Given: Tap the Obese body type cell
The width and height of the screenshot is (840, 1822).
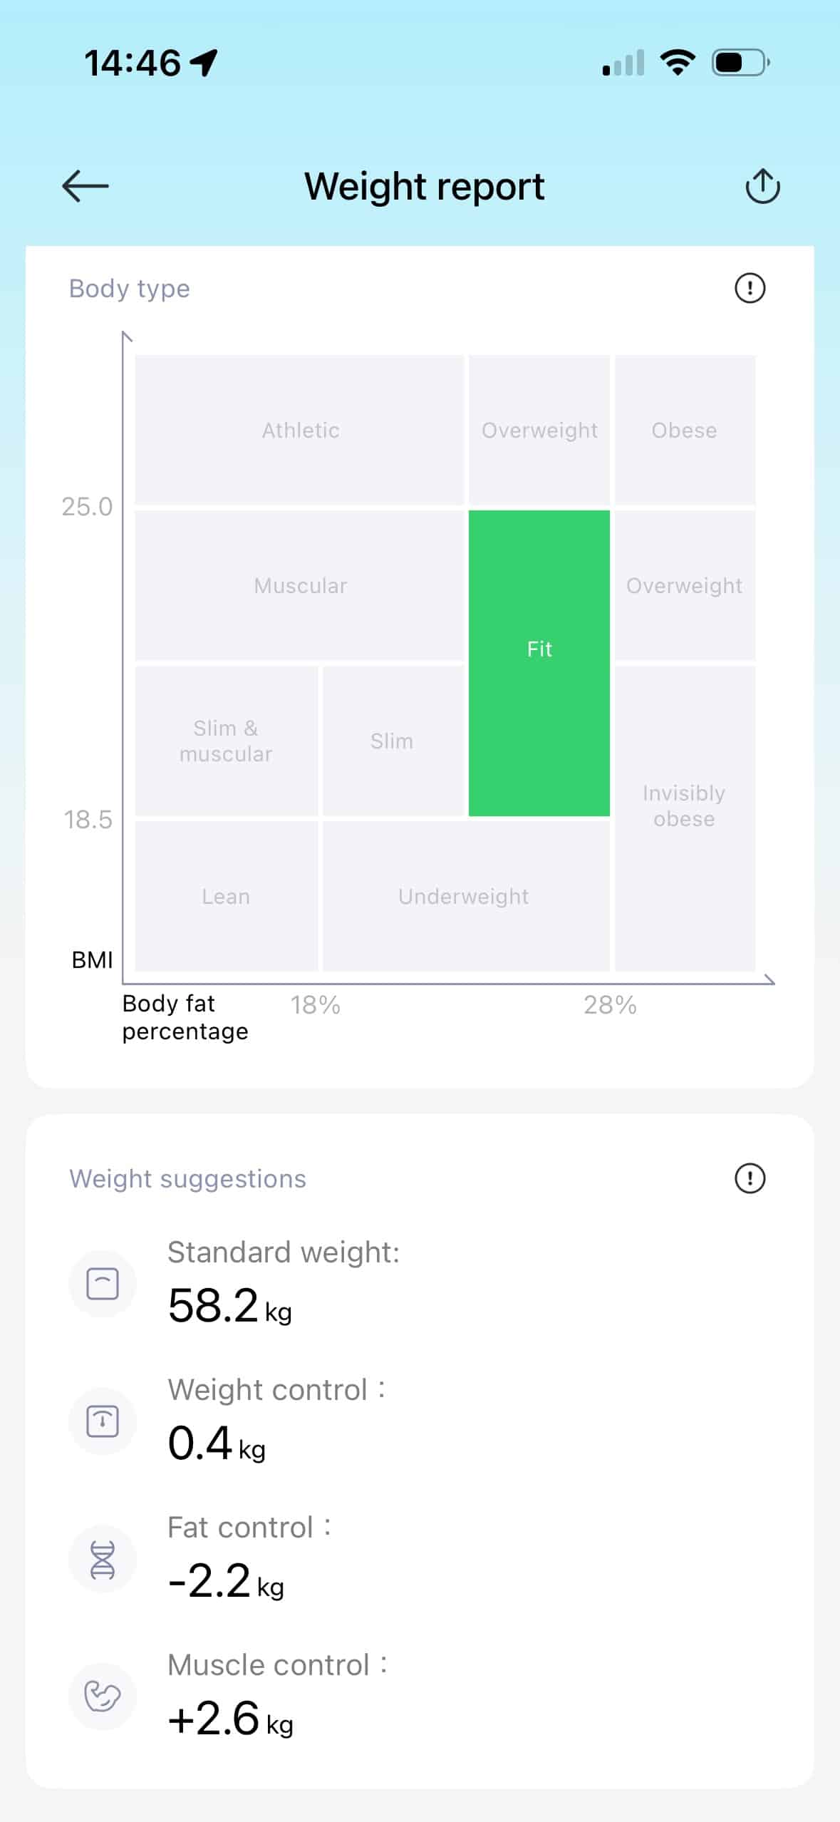Looking at the screenshot, I should point(684,431).
